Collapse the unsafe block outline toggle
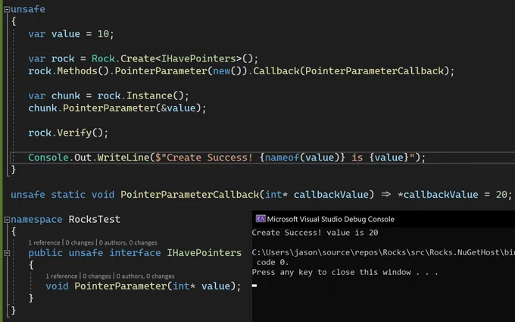The image size is (515, 322). [7, 10]
